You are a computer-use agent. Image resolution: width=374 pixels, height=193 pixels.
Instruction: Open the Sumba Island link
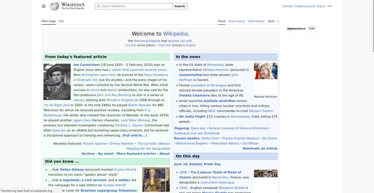(x=114, y=185)
